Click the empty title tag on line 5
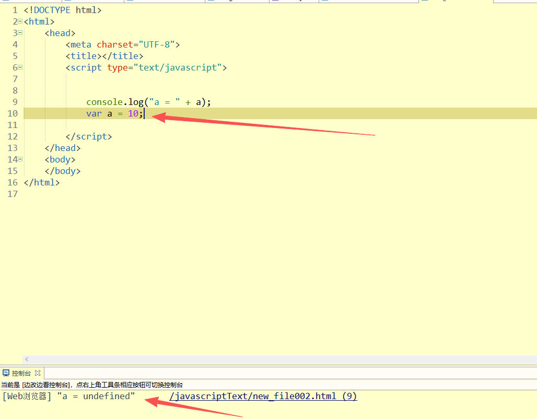This screenshot has height=419, width=537. point(104,56)
